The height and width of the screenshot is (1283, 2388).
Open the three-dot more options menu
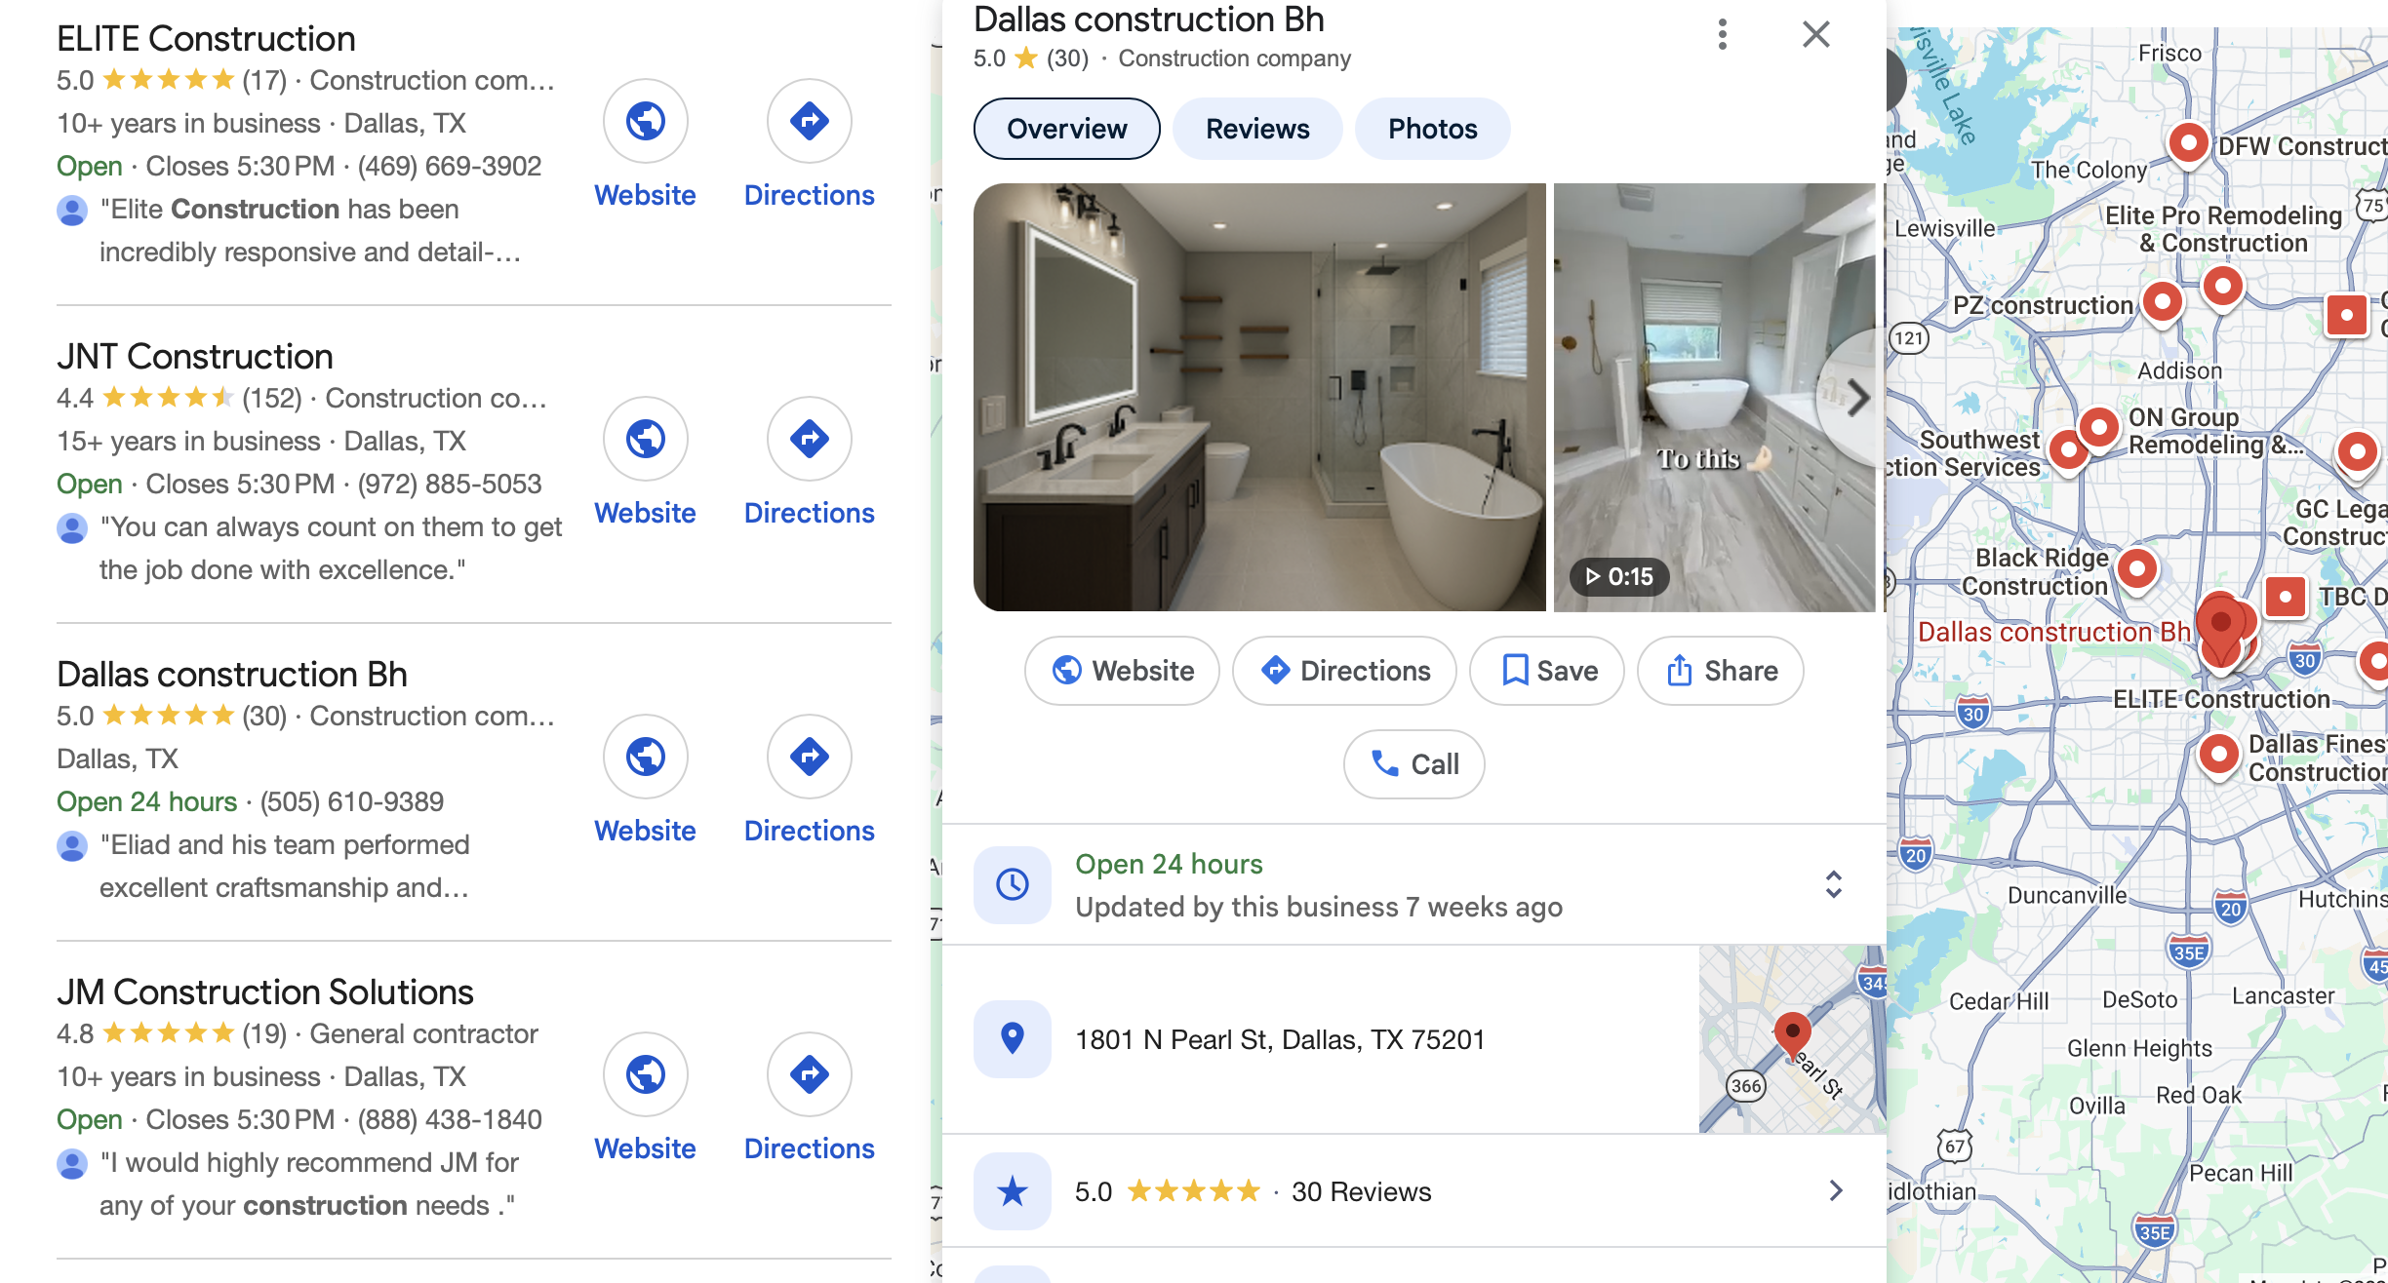point(1723,34)
